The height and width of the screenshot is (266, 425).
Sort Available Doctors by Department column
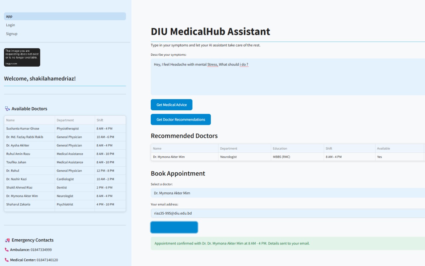[74, 120]
